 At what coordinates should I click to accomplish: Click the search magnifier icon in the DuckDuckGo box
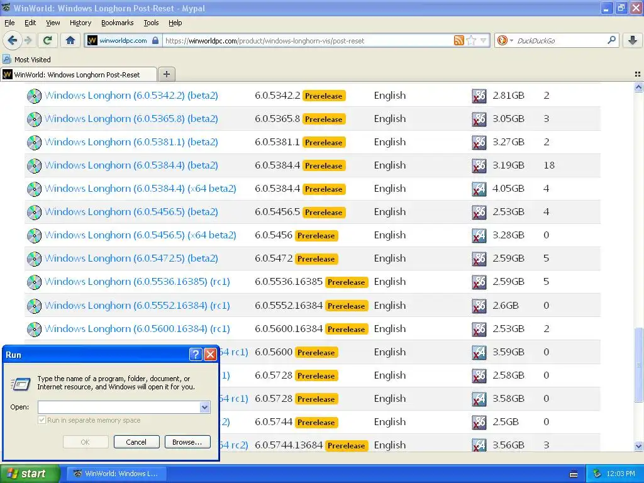611,40
